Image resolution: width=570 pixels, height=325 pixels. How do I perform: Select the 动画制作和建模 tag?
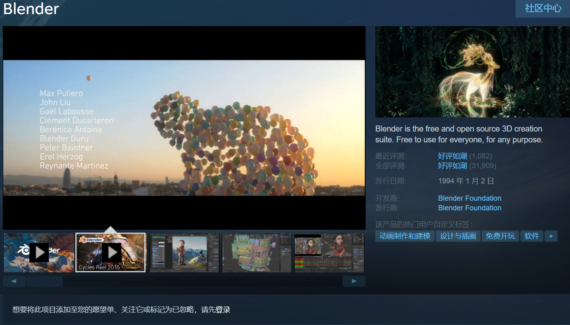pos(405,236)
